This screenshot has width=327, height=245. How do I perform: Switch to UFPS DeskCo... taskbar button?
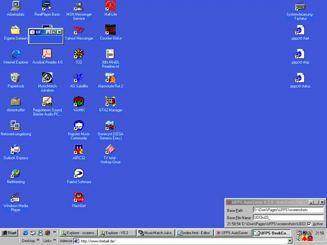click(272, 233)
